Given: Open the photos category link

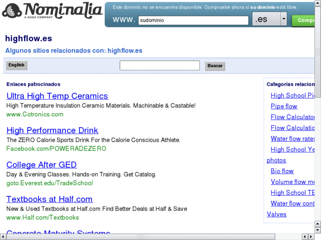Looking at the screenshot, I should click(276, 160).
